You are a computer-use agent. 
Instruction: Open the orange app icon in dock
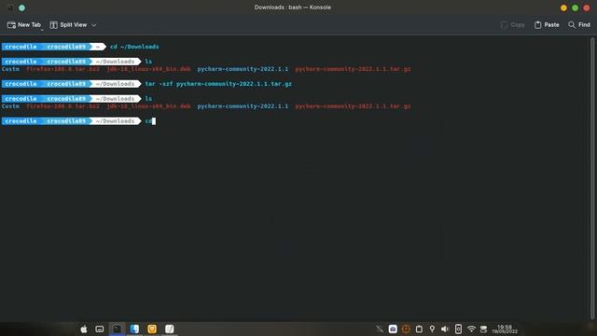point(152,329)
